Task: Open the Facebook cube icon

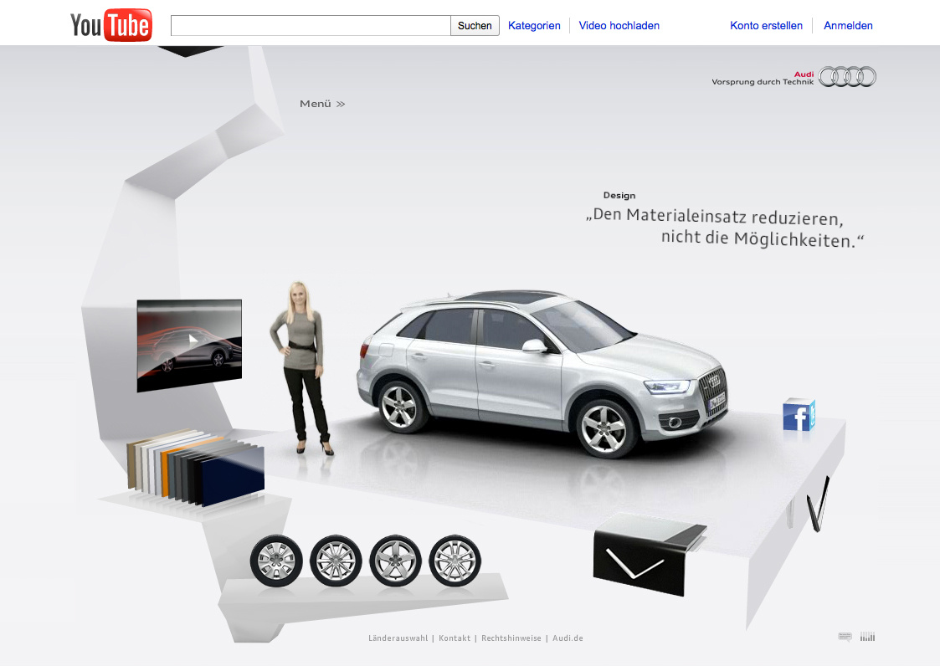Action: click(x=799, y=414)
